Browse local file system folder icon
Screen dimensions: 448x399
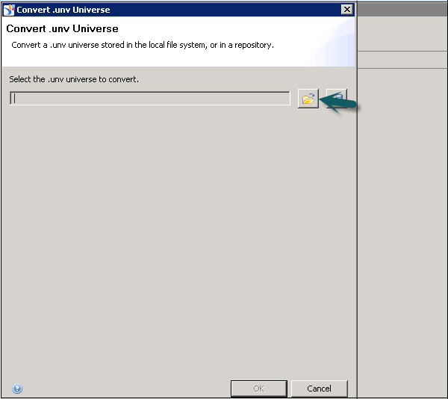click(308, 99)
